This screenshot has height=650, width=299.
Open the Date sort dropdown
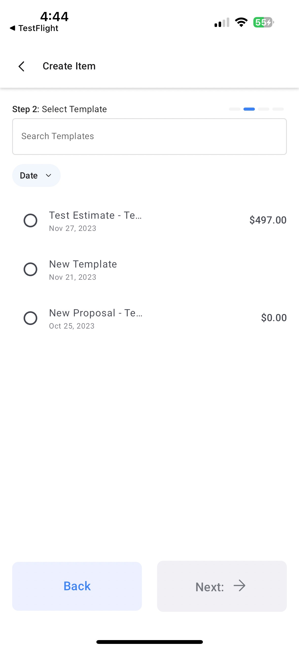(36, 175)
